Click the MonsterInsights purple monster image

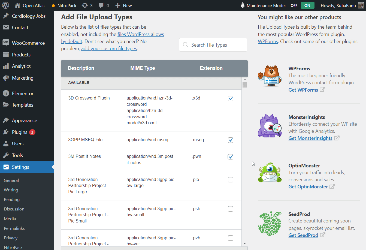click(x=270, y=125)
